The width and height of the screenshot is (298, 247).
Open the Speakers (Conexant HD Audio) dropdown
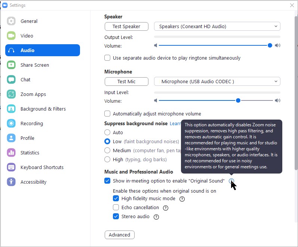point(217,26)
